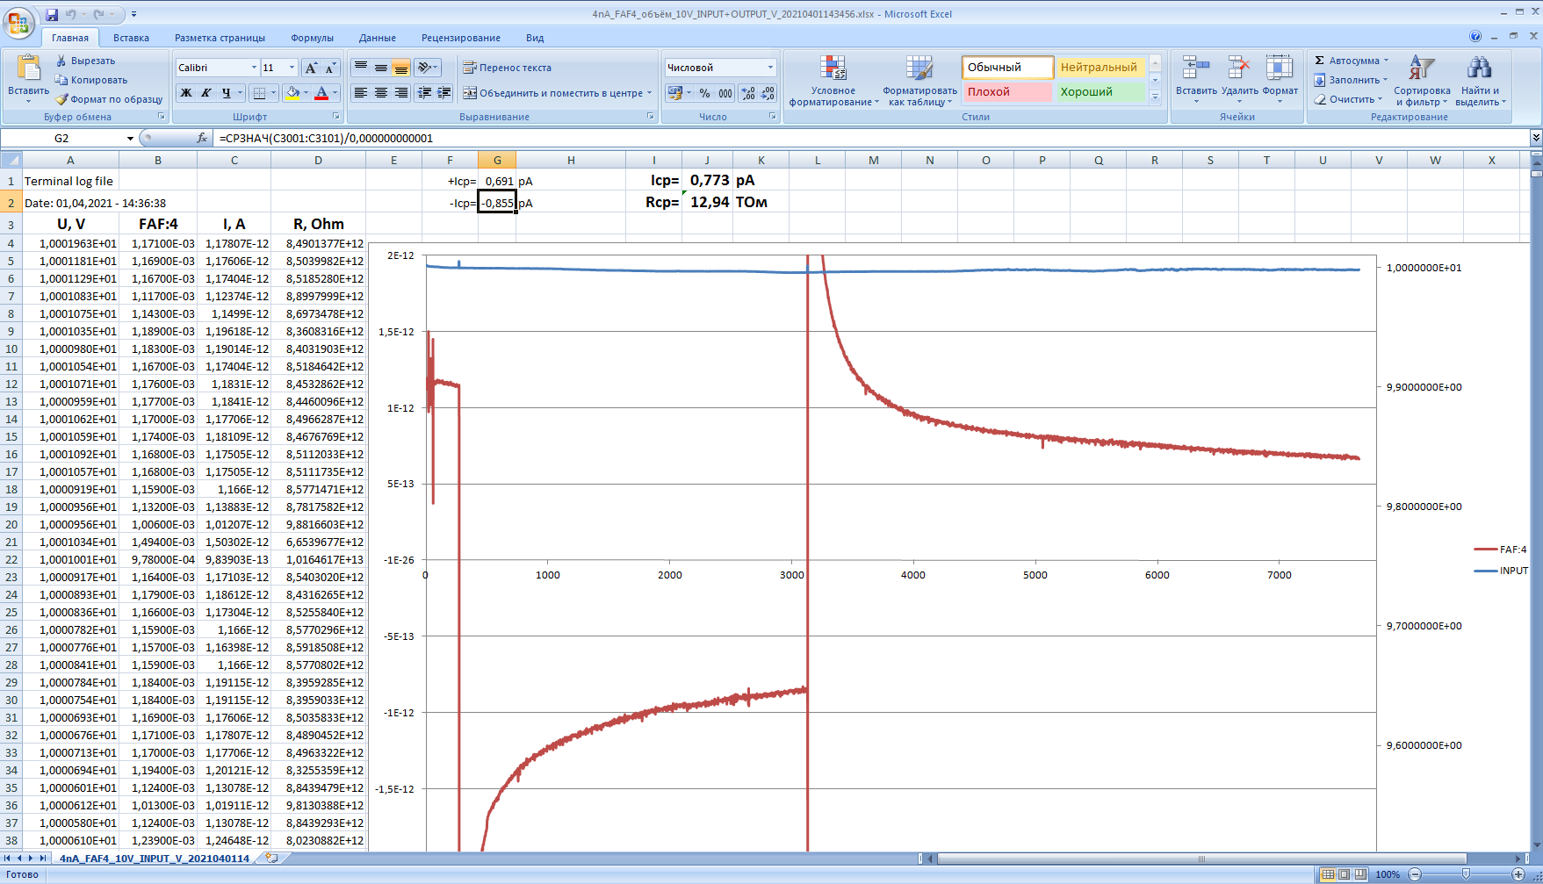Increase font size with the large A icon
Image resolution: width=1543 pixels, height=884 pixels.
point(311,68)
